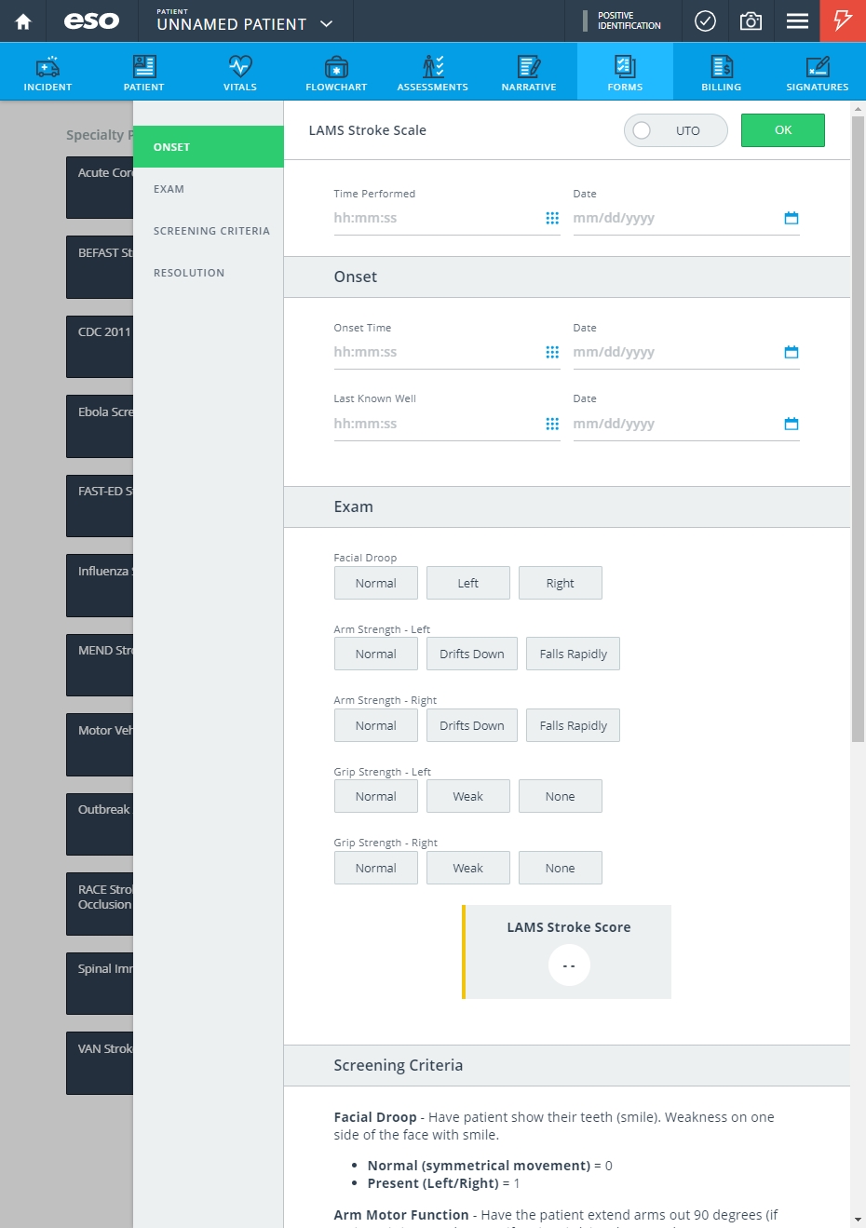The image size is (866, 1228).
Task: Open the validation checkmark icon
Action: tap(706, 20)
